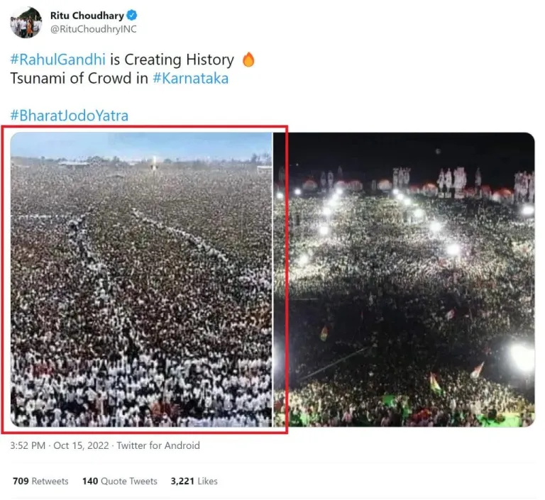View the 709 Retweets list
Screen dimensions: 545x500
point(40,481)
